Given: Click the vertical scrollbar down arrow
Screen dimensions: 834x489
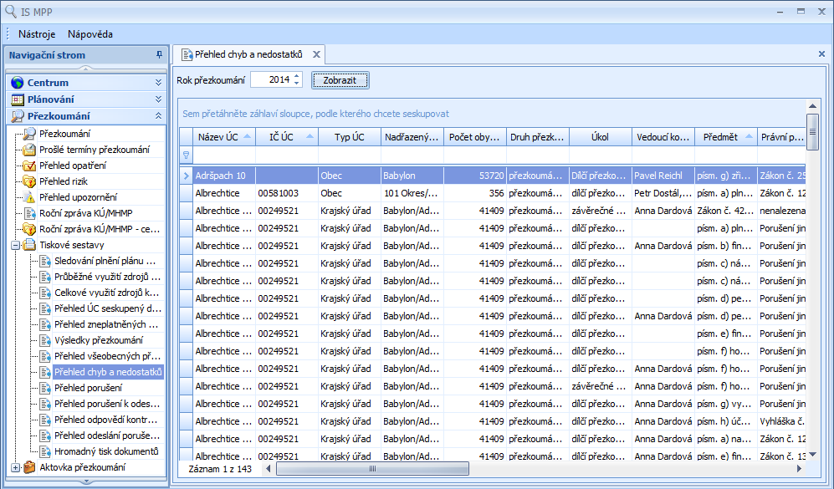Looking at the screenshot, I should click(x=812, y=454).
